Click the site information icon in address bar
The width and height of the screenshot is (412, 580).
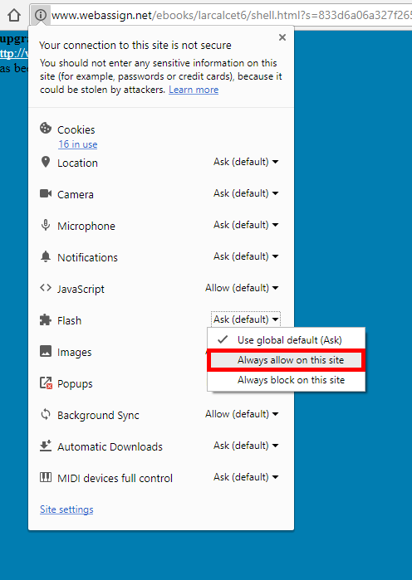pyautogui.click(x=41, y=15)
